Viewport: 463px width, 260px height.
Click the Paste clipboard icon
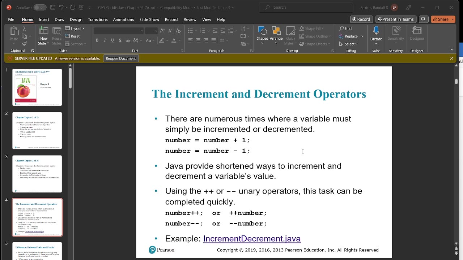click(x=14, y=31)
